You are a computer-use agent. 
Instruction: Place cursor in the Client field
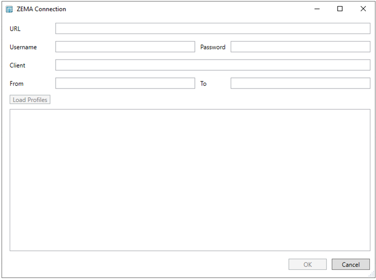213,65
